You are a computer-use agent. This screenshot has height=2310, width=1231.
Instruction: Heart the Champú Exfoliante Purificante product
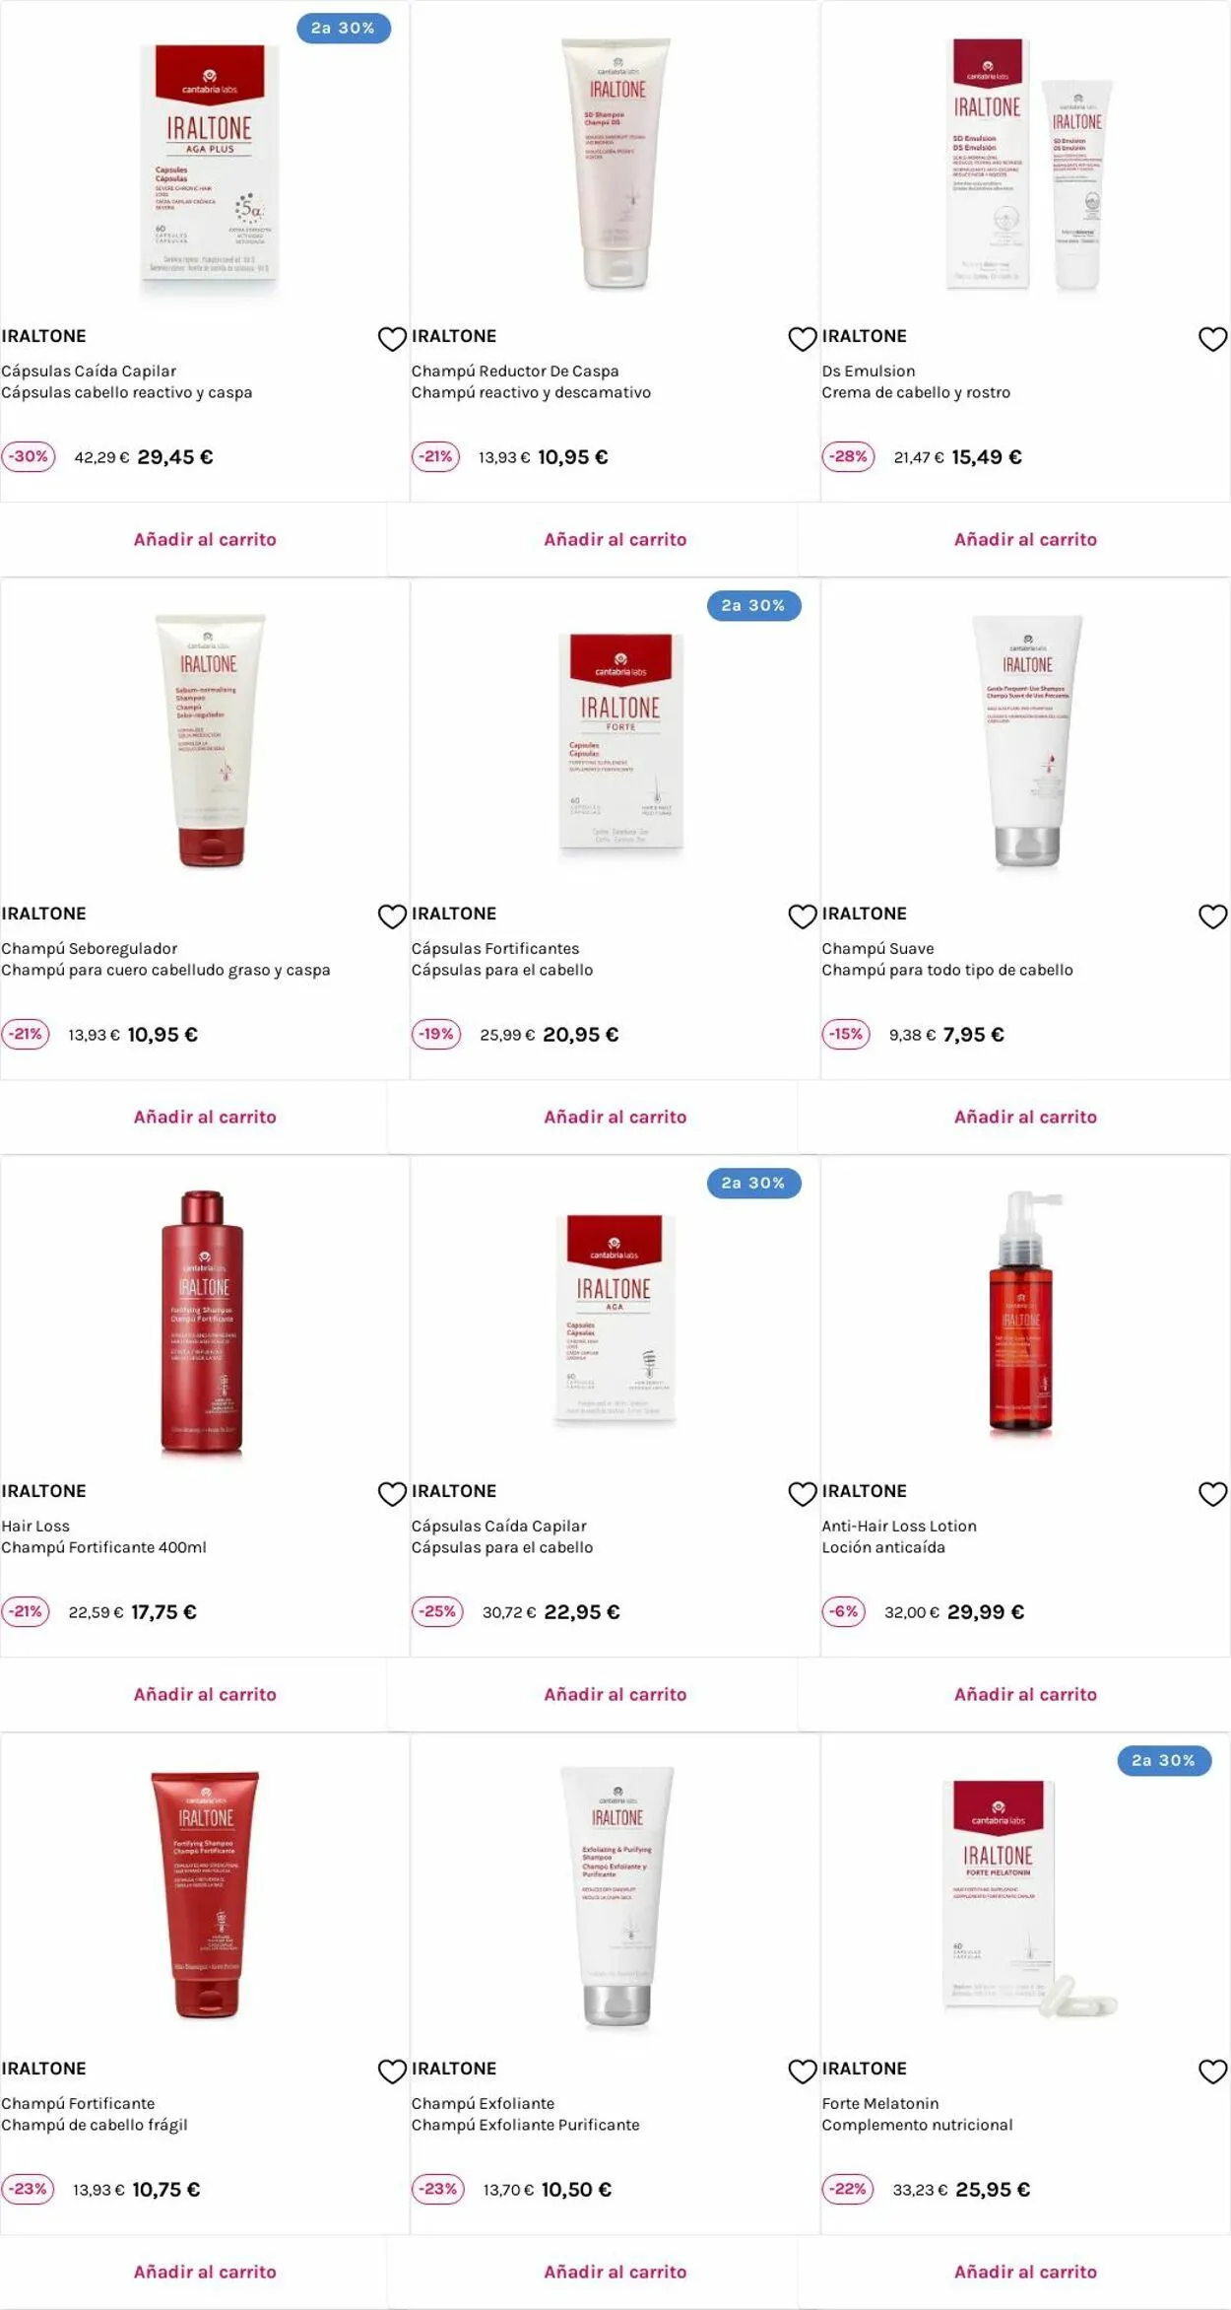803,2072
